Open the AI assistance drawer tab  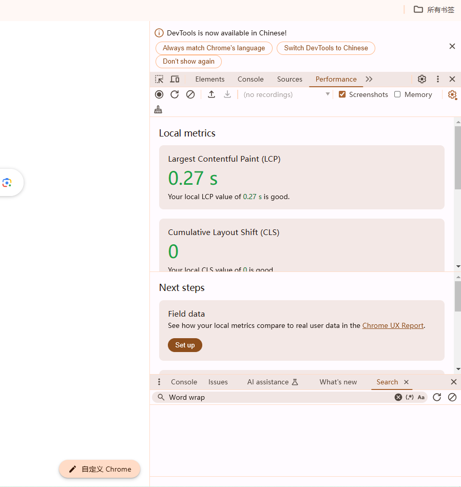[x=273, y=382]
